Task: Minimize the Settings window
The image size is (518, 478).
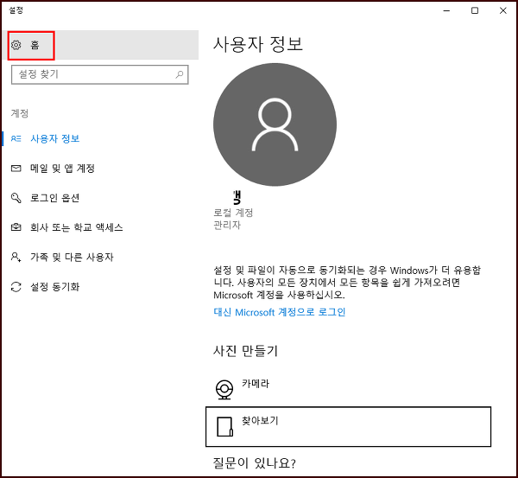Action: (x=446, y=10)
